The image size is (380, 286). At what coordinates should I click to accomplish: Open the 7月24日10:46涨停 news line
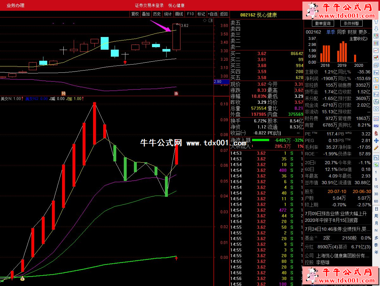pyautogui.click(x=338, y=228)
